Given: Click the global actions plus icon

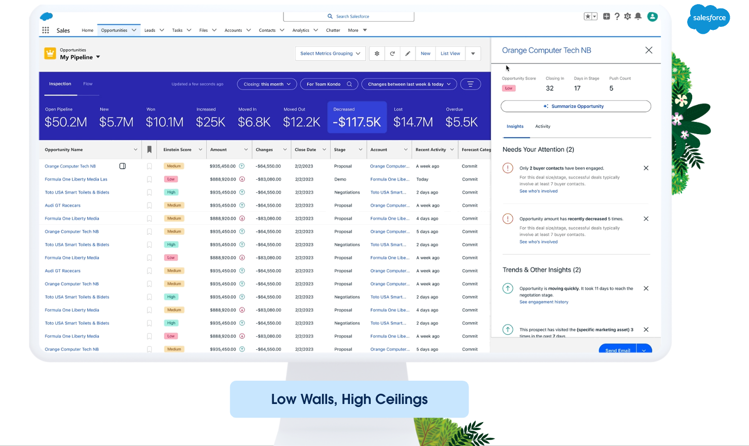Looking at the screenshot, I should tap(607, 17).
